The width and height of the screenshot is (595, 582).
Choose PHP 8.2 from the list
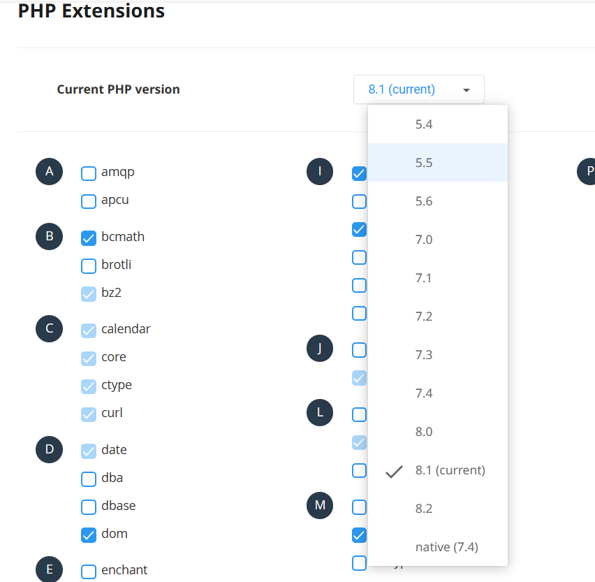424,509
